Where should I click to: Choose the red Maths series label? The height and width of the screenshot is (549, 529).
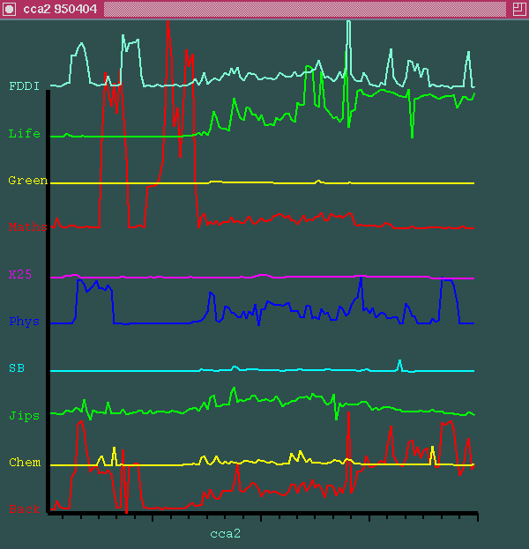tap(27, 227)
